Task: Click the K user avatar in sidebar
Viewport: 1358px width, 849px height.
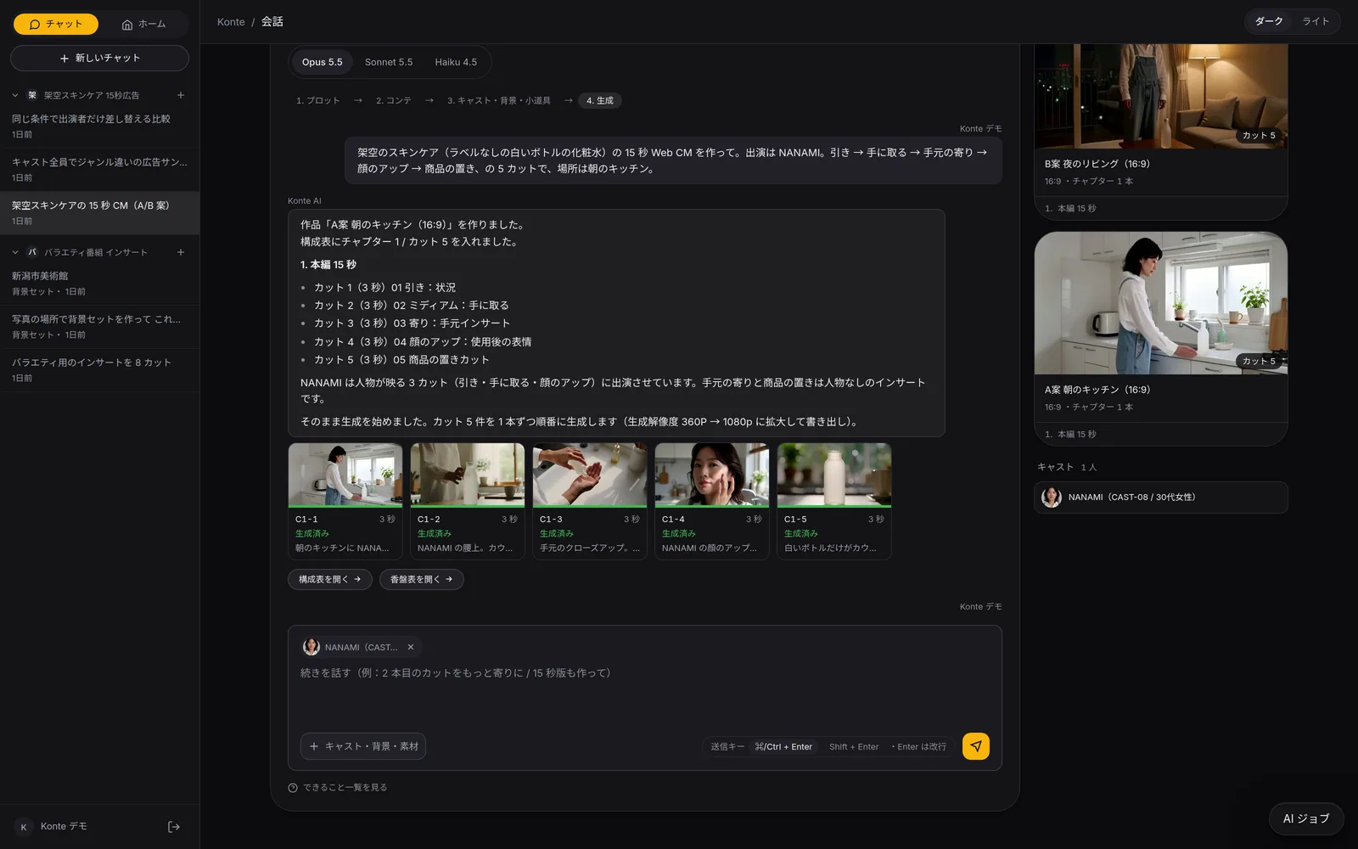Action: click(x=24, y=827)
